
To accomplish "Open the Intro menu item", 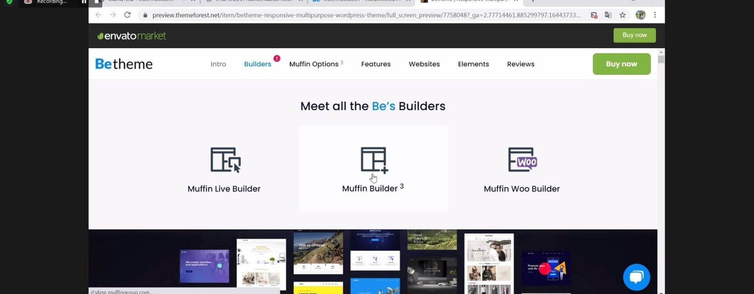I will (x=218, y=64).
